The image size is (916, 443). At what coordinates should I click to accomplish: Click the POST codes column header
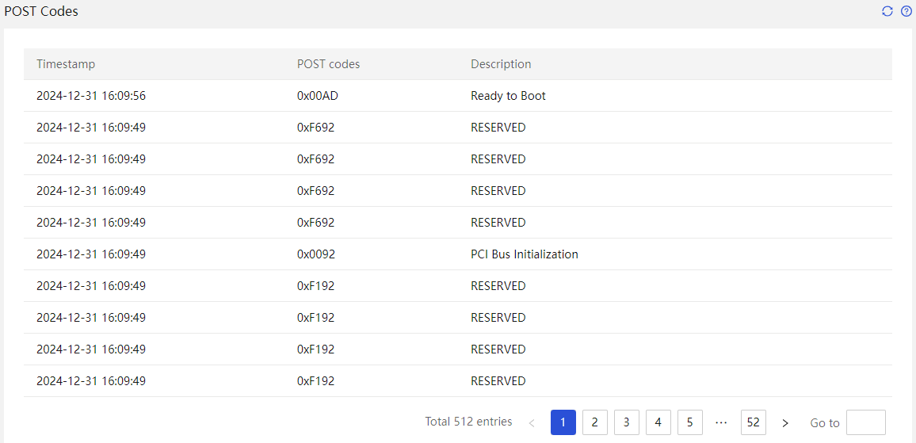coord(328,64)
